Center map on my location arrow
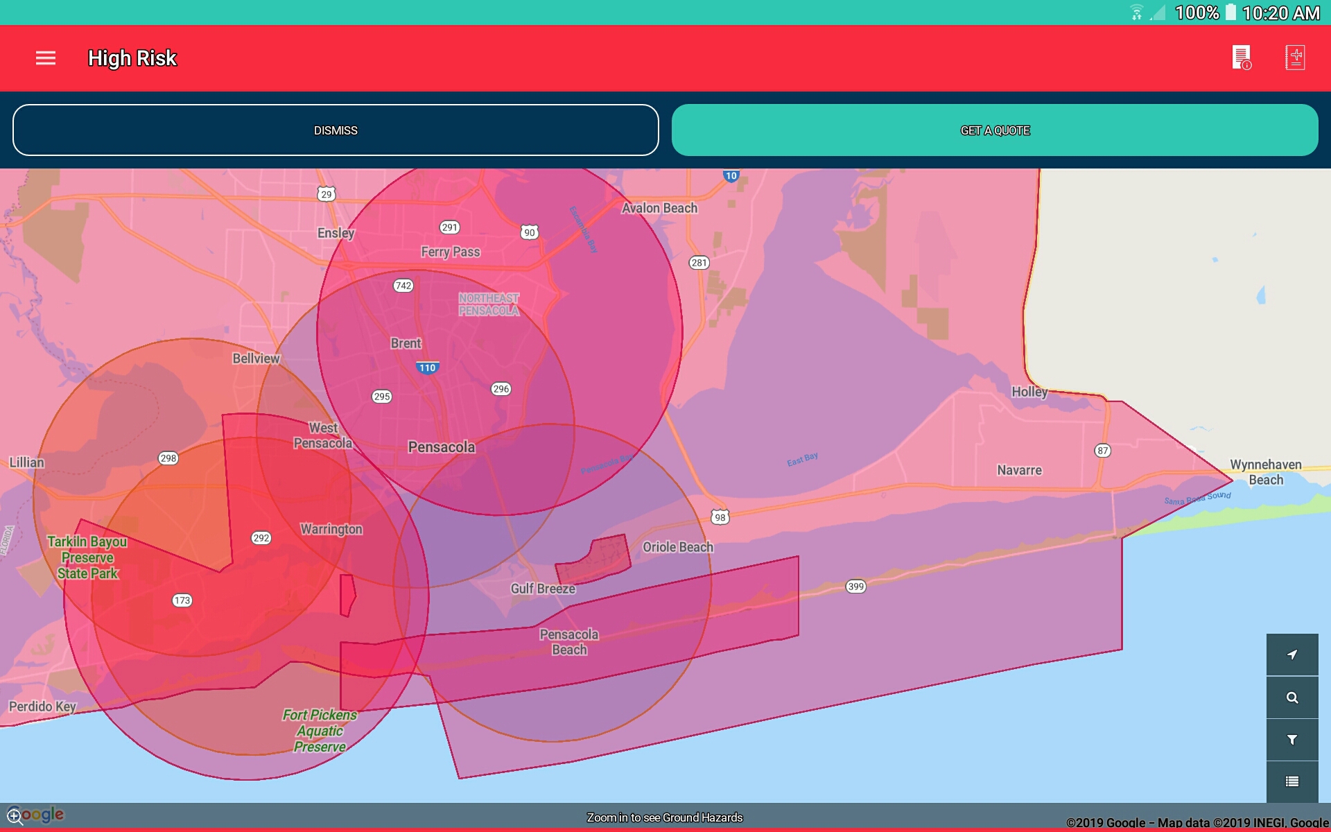Viewport: 1331px width, 832px height. click(x=1292, y=655)
